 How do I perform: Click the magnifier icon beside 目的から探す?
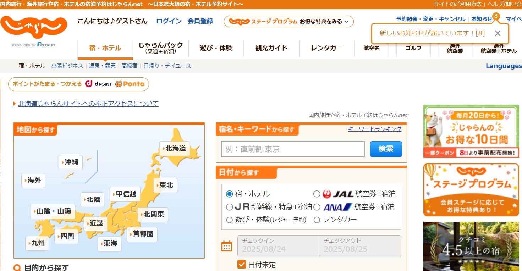click(x=17, y=268)
